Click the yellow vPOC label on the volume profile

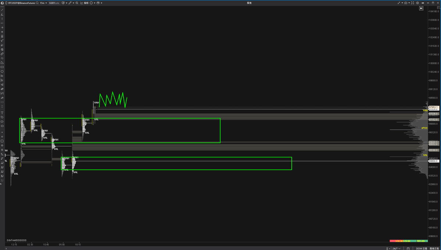tap(424, 128)
